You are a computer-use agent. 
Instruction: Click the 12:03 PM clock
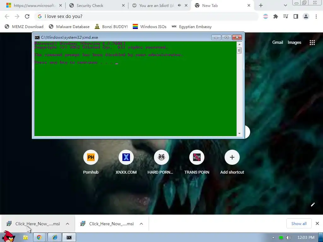(306, 238)
